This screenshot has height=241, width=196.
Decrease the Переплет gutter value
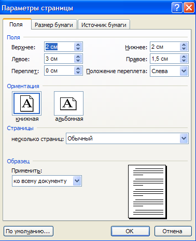pyautogui.click(x=78, y=73)
